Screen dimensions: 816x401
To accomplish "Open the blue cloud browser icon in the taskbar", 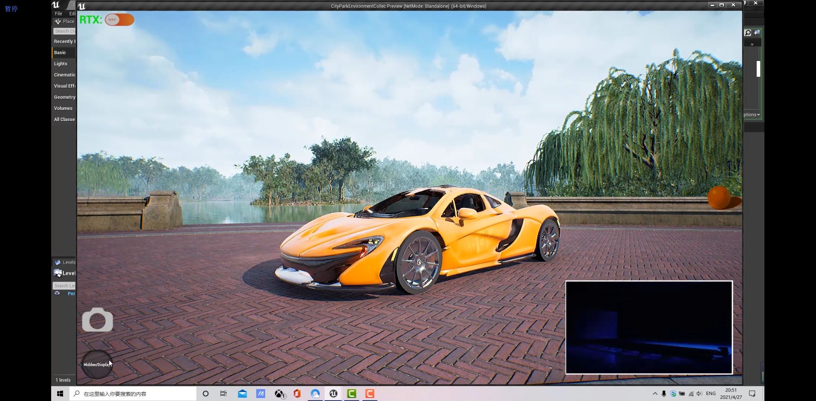I will 315,393.
